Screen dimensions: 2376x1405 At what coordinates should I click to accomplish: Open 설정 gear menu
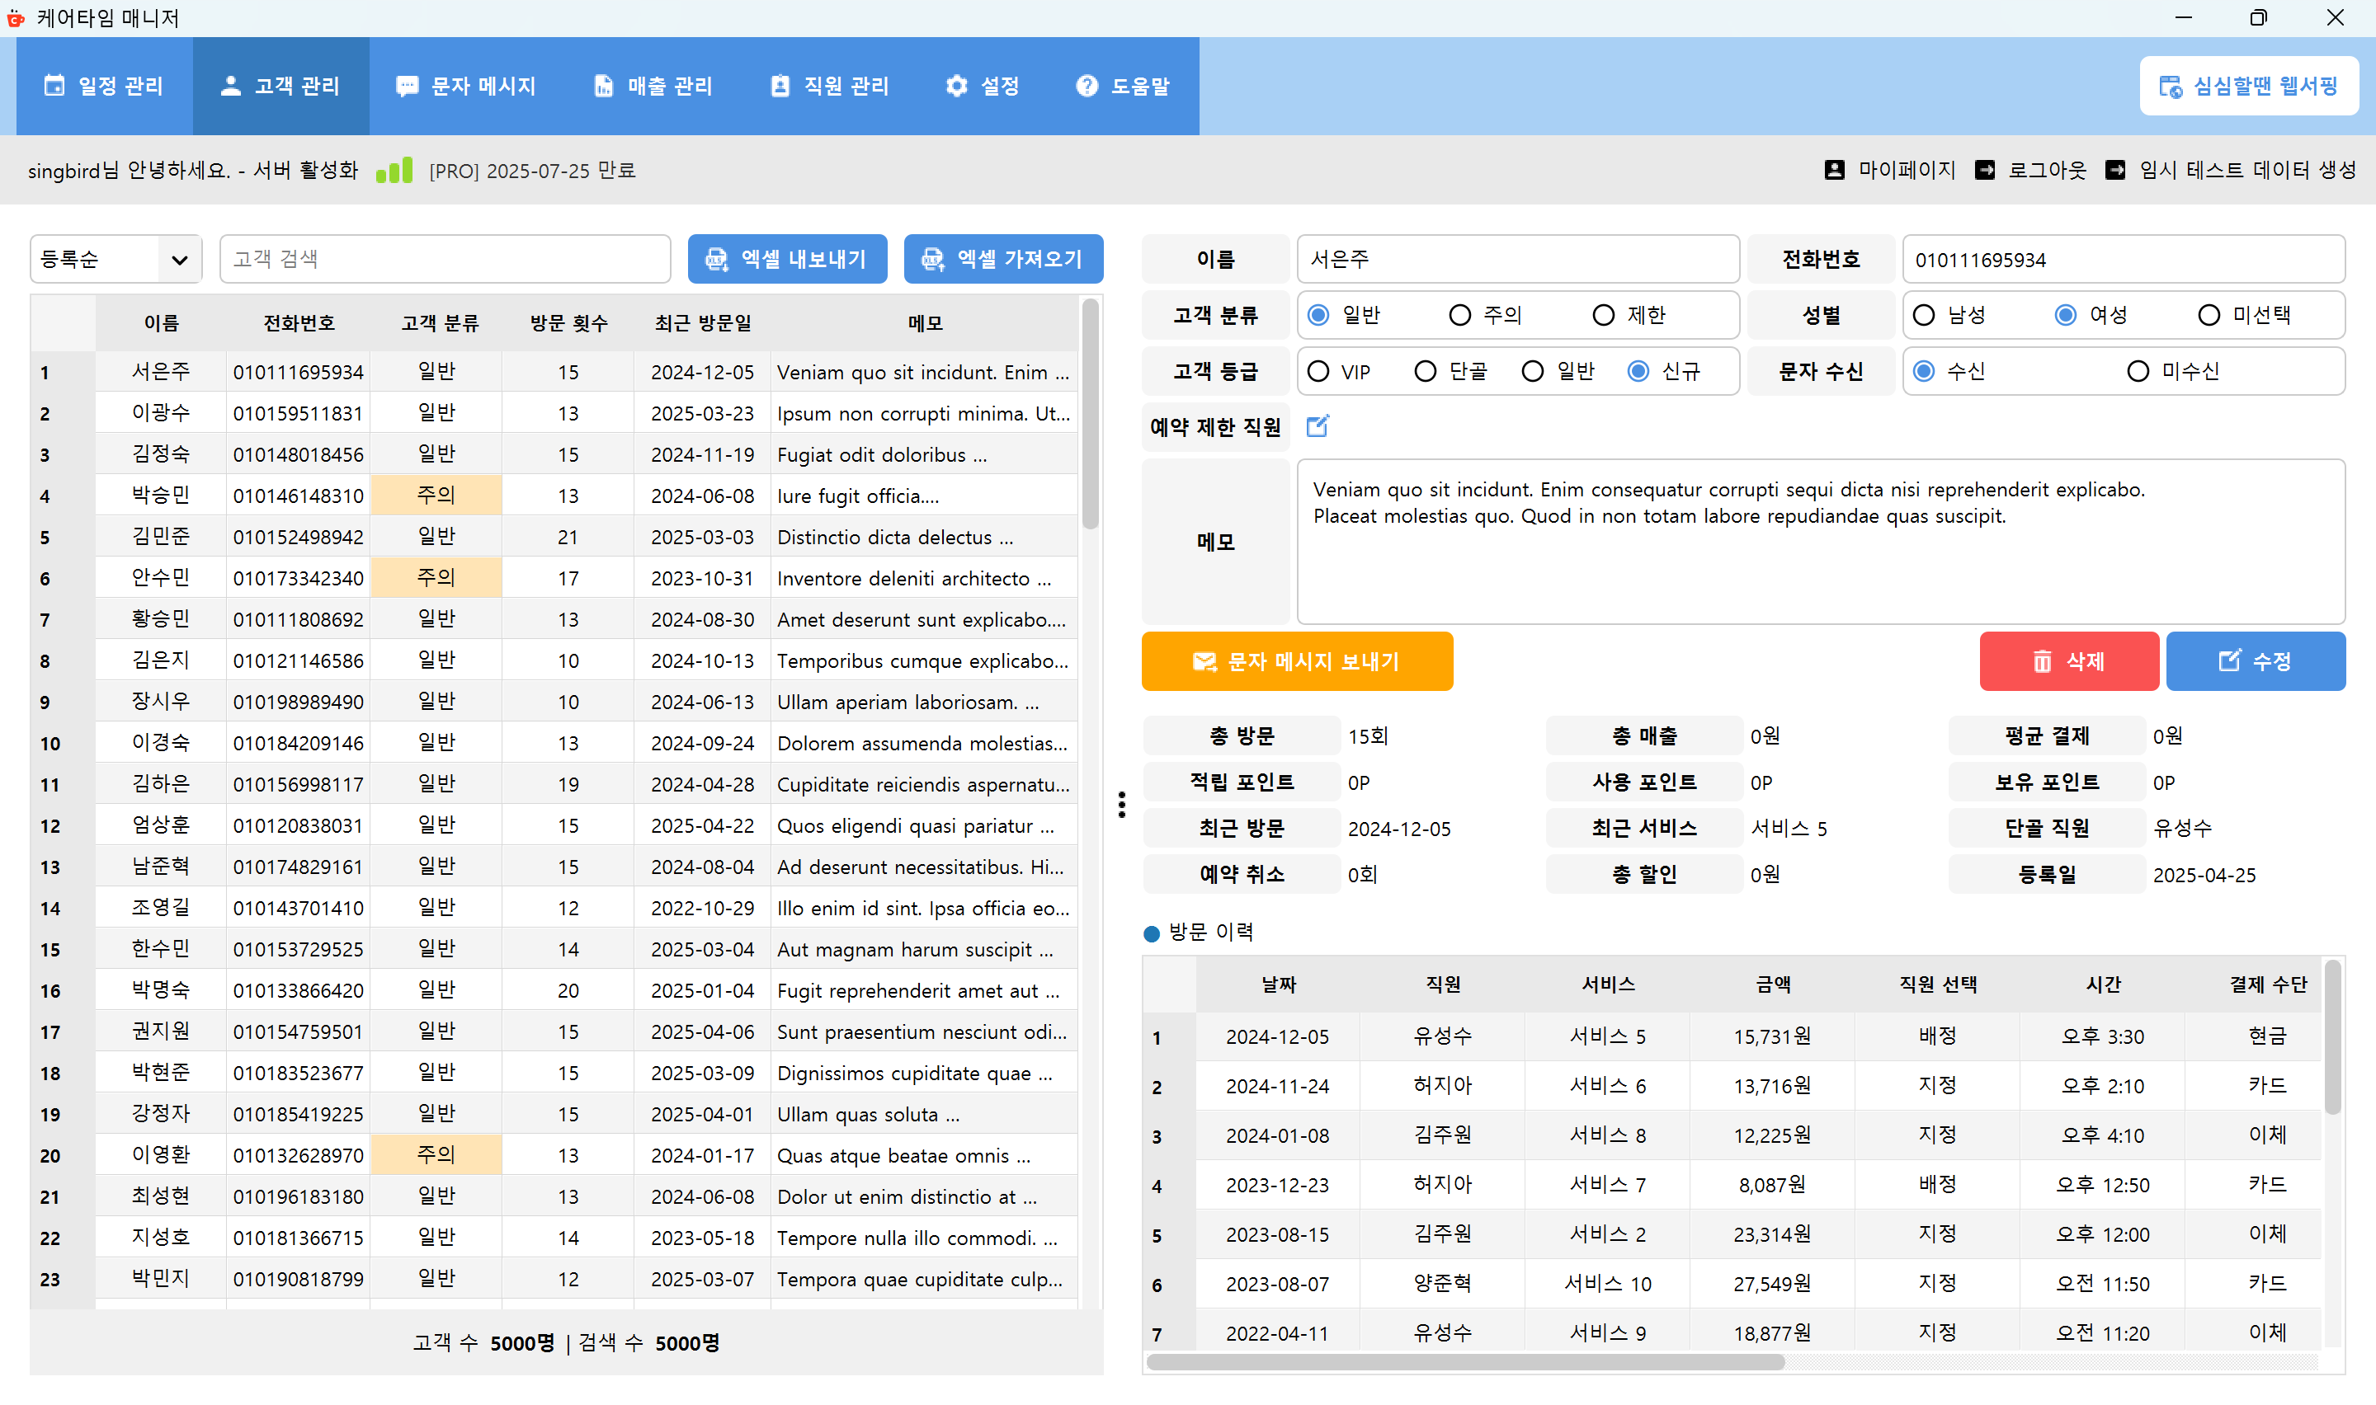(982, 86)
